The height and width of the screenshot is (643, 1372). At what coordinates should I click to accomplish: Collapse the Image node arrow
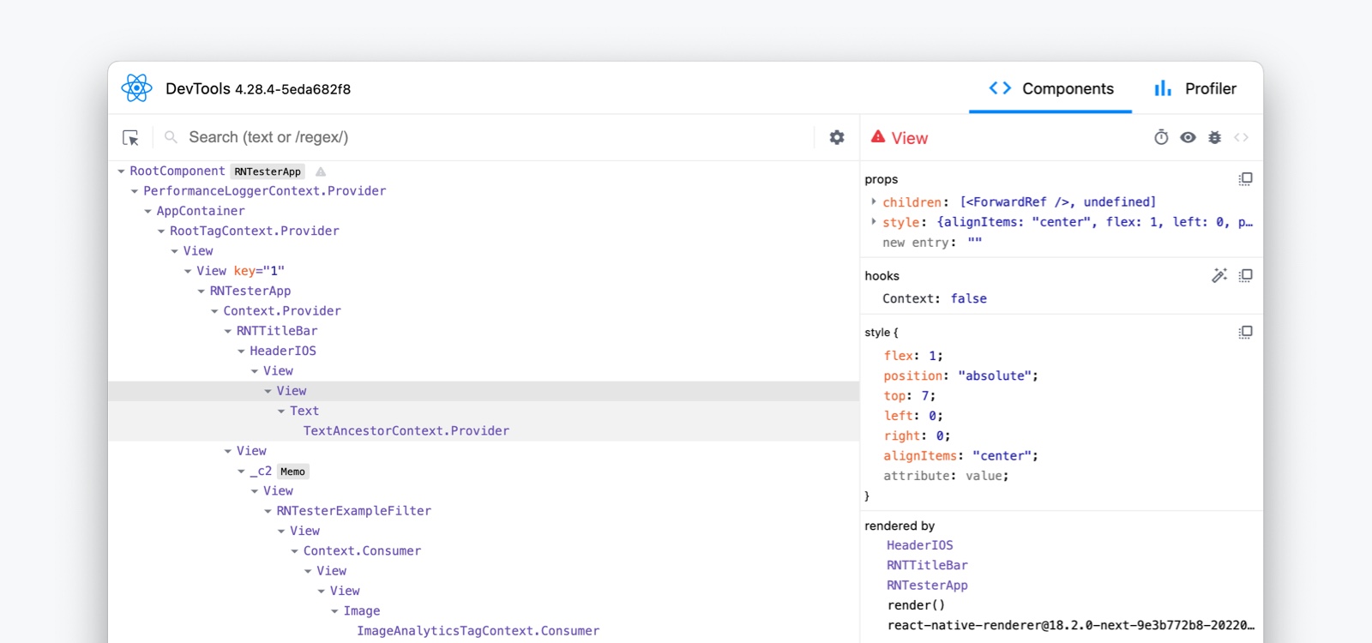[x=335, y=611]
